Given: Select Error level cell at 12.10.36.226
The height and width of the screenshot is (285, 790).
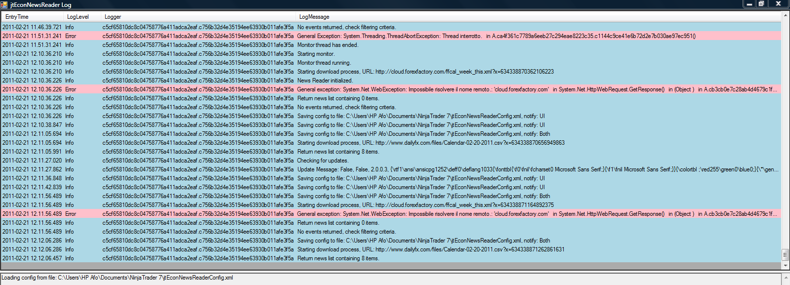Looking at the screenshot, I should pyautogui.click(x=71, y=89).
